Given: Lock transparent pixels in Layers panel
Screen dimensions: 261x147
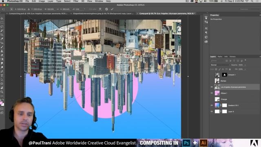Looking at the screenshot, I should [x=216, y=69].
